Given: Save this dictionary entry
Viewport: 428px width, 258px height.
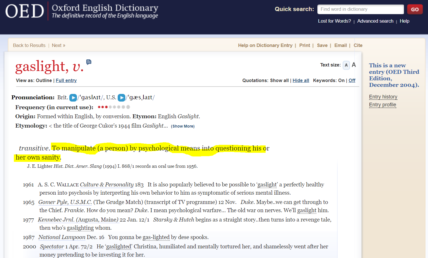Looking at the screenshot, I should tap(322, 45).
